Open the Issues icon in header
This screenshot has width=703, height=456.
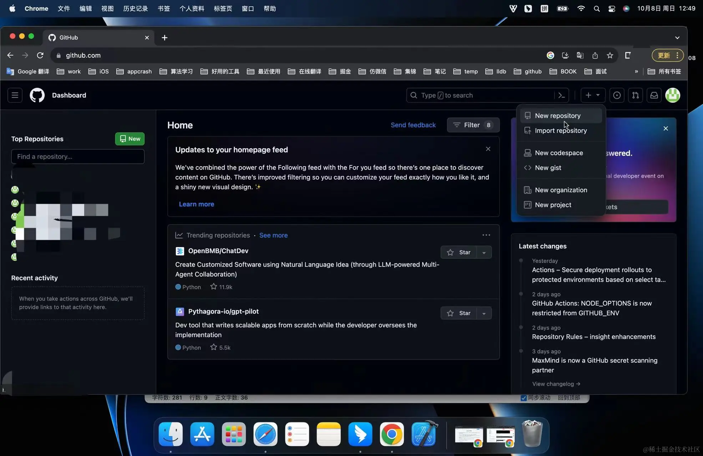[x=617, y=95]
